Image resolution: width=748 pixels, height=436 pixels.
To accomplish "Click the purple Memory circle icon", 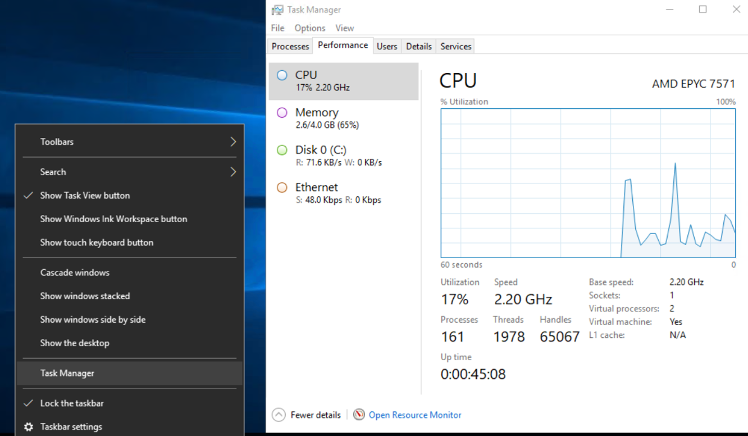I will tap(282, 113).
